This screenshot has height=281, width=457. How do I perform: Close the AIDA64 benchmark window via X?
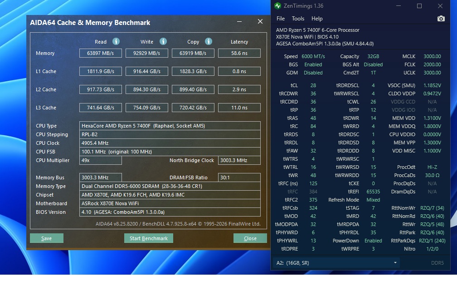(260, 22)
